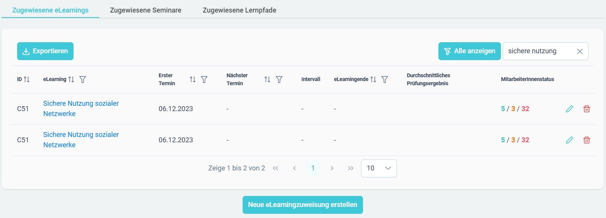Jump to last page double arrow
The width and height of the screenshot is (606, 218).
click(x=351, y=168)
